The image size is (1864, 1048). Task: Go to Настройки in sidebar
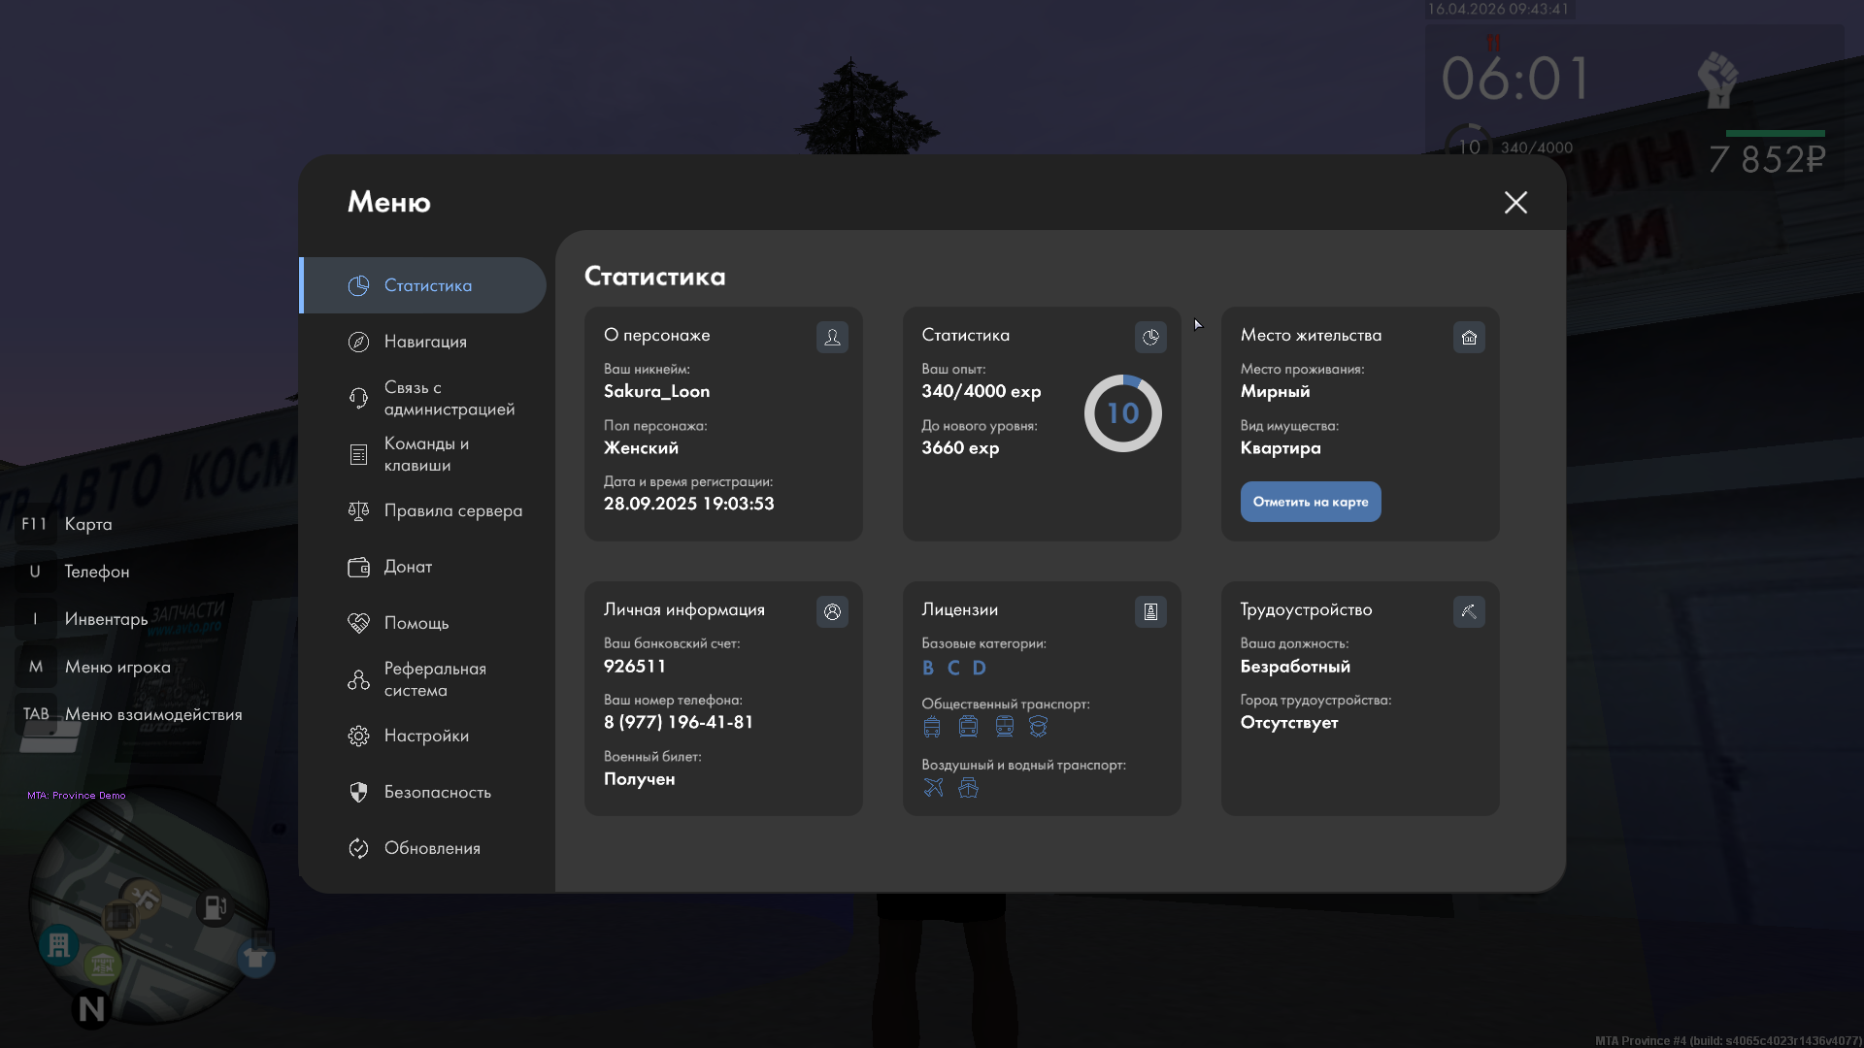tap(425, 736)
